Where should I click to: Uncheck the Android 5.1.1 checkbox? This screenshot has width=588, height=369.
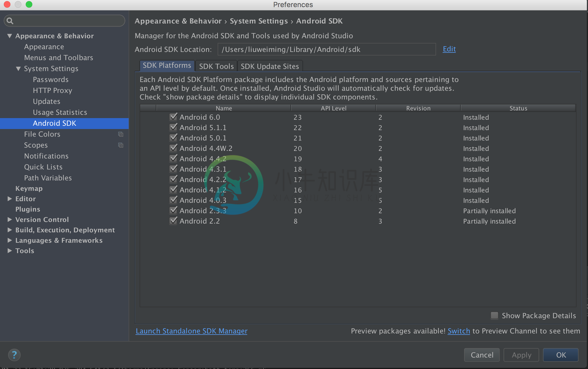[173, 127]
